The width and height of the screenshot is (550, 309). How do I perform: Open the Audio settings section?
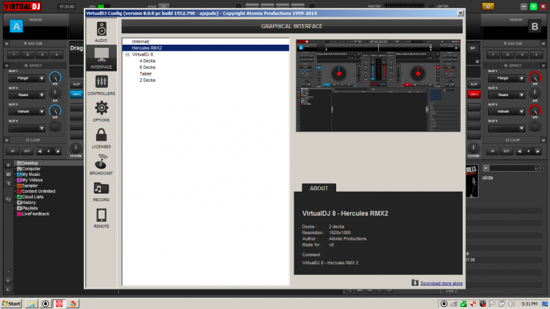pos(101,32)
